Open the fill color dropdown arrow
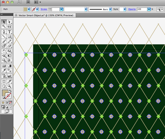The height and width of the screenshot is (139, 165). pos(29,9)
